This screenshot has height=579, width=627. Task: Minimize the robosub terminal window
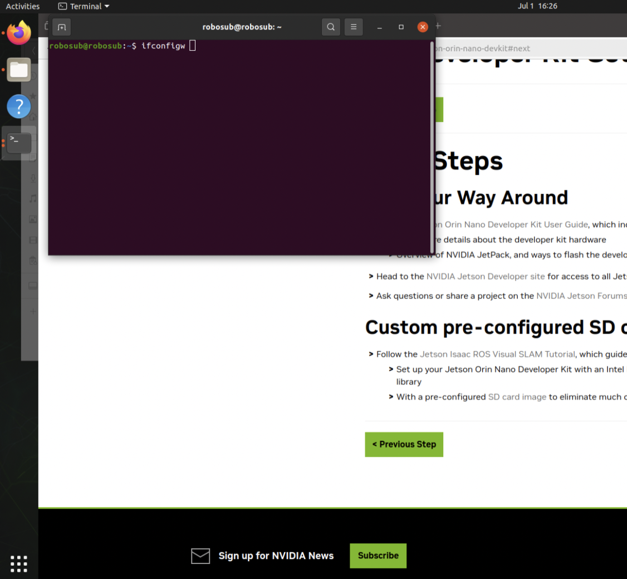pos(379,27)
